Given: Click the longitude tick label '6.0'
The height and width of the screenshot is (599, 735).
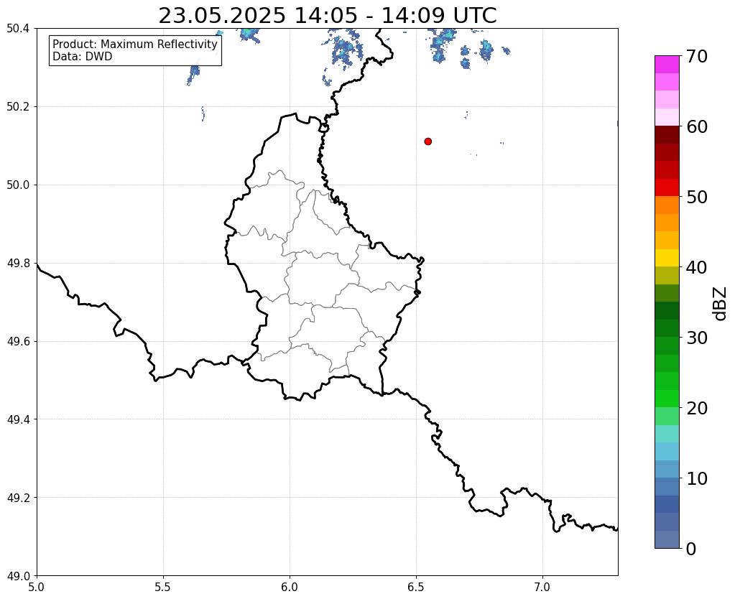Looking at the screenshot, I should (x=290, y=588).
